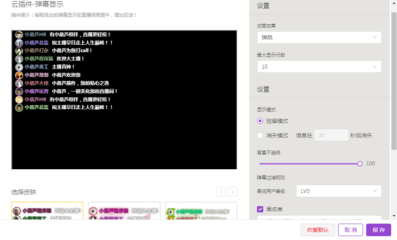
Task: Click the 秒后消失 label
Action: (361, 135)
